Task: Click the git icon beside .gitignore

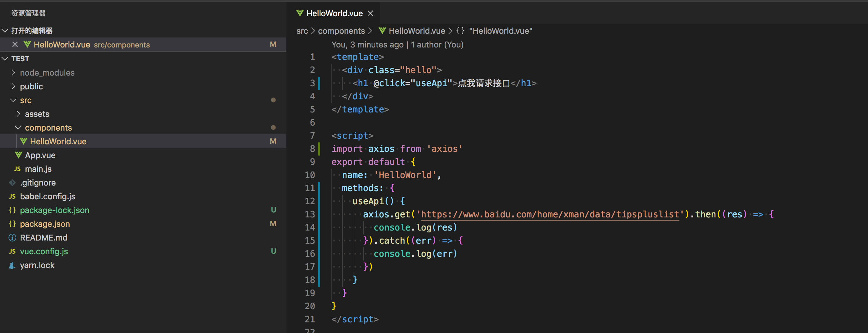Action: point(13,183)
